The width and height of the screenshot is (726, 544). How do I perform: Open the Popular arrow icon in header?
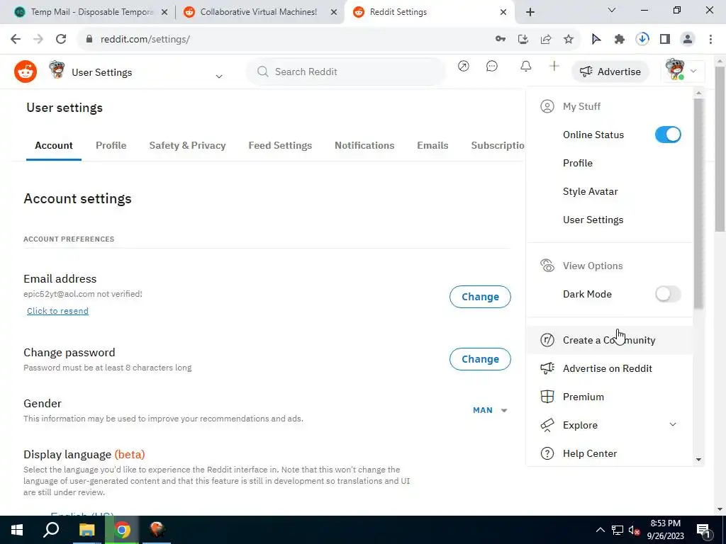click(464, 66)
